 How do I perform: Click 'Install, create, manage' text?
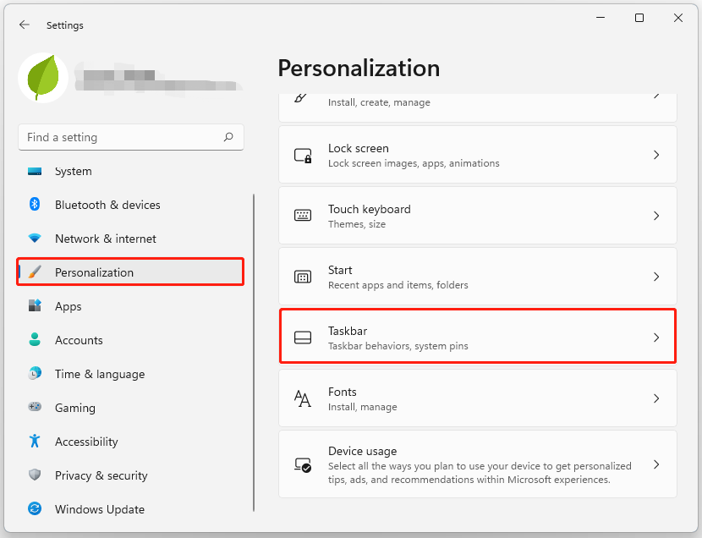click(379, 102)
